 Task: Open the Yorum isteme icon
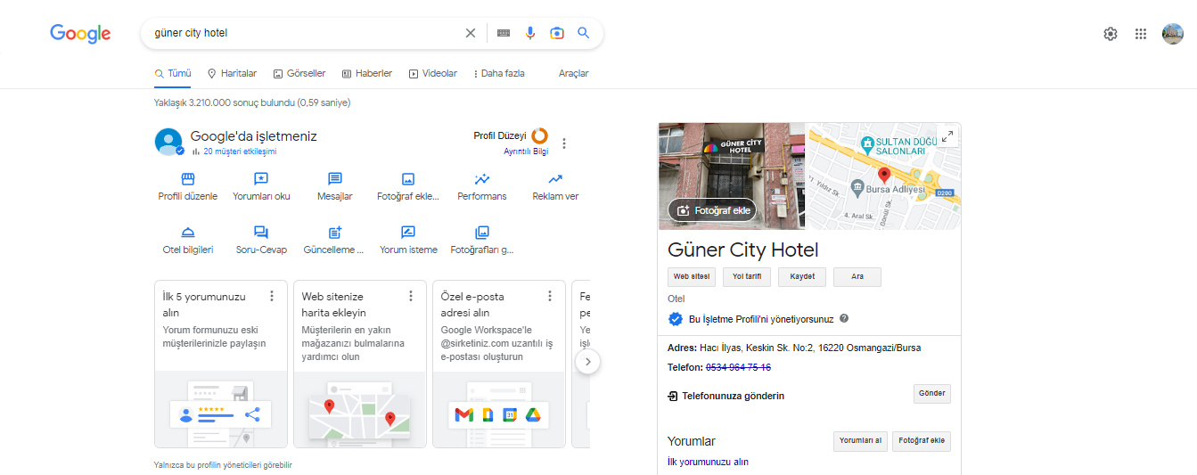pyautogui.click(x=408, y=233)
